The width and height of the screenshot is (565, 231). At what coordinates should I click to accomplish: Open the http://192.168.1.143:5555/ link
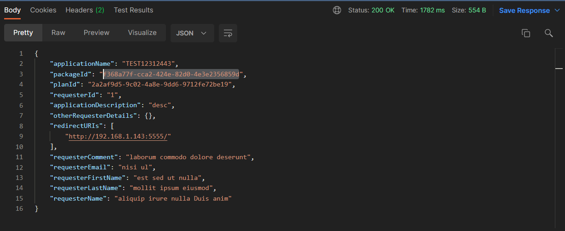tap(120, 136)
